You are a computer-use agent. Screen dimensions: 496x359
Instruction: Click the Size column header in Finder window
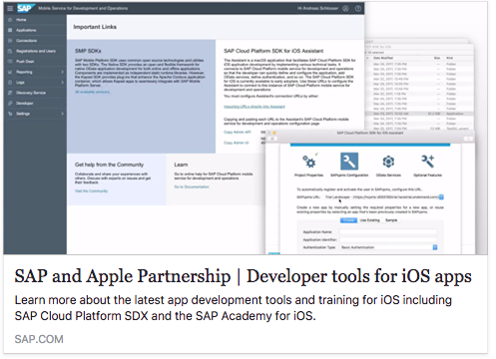(437, 58)
